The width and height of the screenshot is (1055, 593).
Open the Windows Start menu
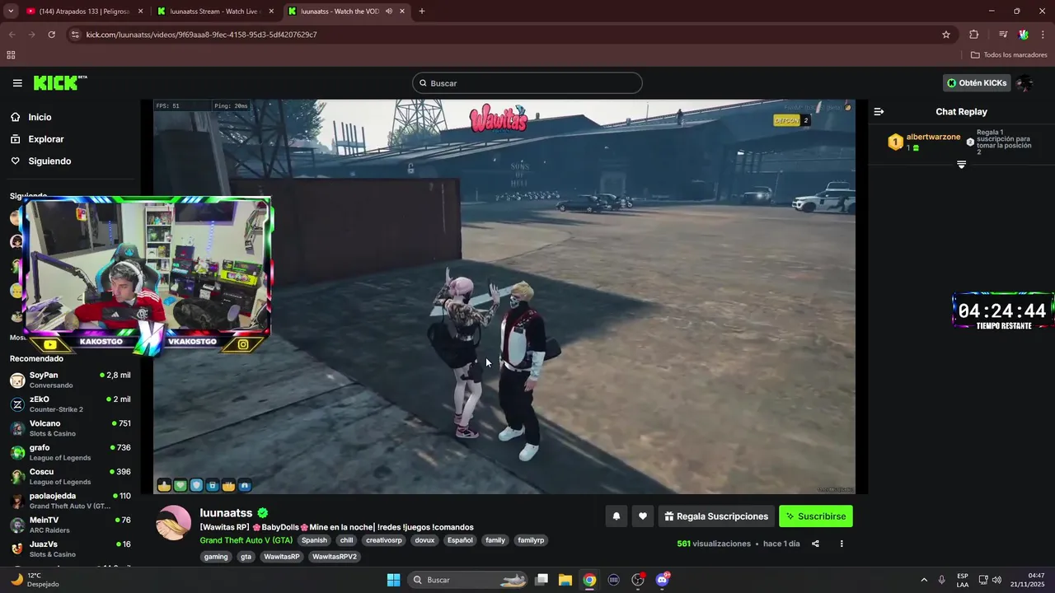tap(393, 580)
